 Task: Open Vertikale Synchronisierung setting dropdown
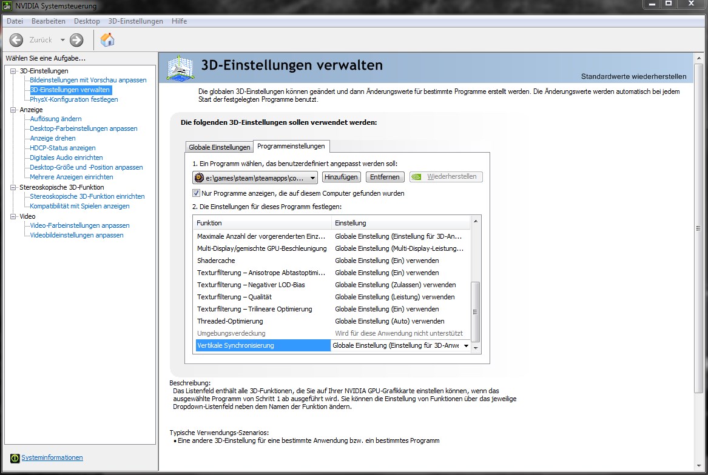[x=466, y=345]
